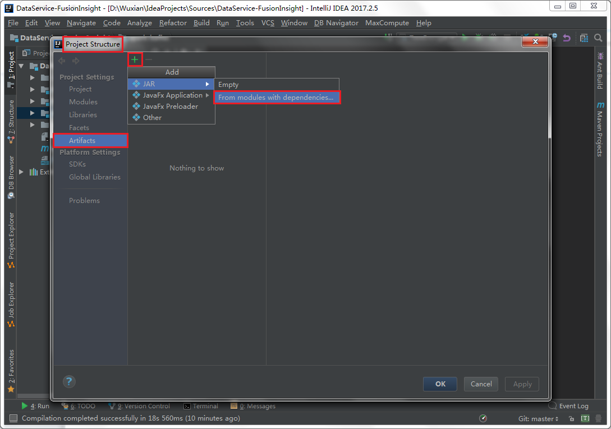This screenshot has width=611, height=429.
Task: Click the compilation completed status message
Action: [131, 418]
